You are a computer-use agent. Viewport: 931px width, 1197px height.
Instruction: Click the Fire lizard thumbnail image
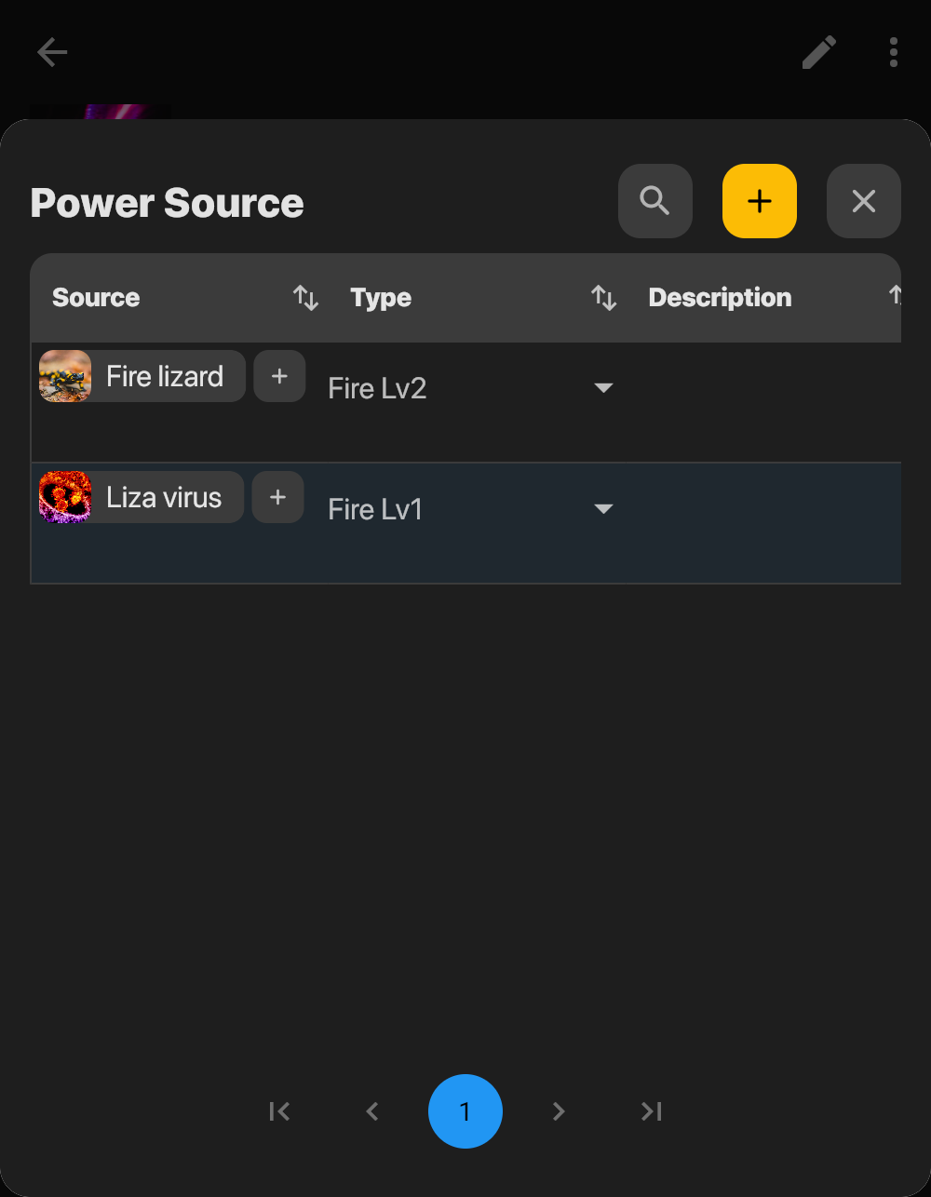click(x=65, y=376)
